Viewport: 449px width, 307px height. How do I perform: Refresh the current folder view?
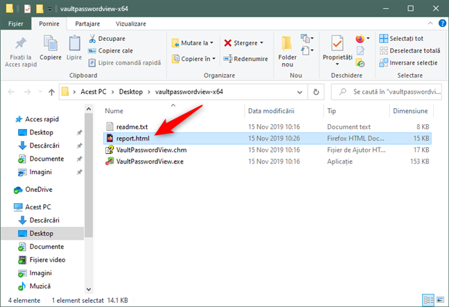pyautogui.click(x=316, y=92)
